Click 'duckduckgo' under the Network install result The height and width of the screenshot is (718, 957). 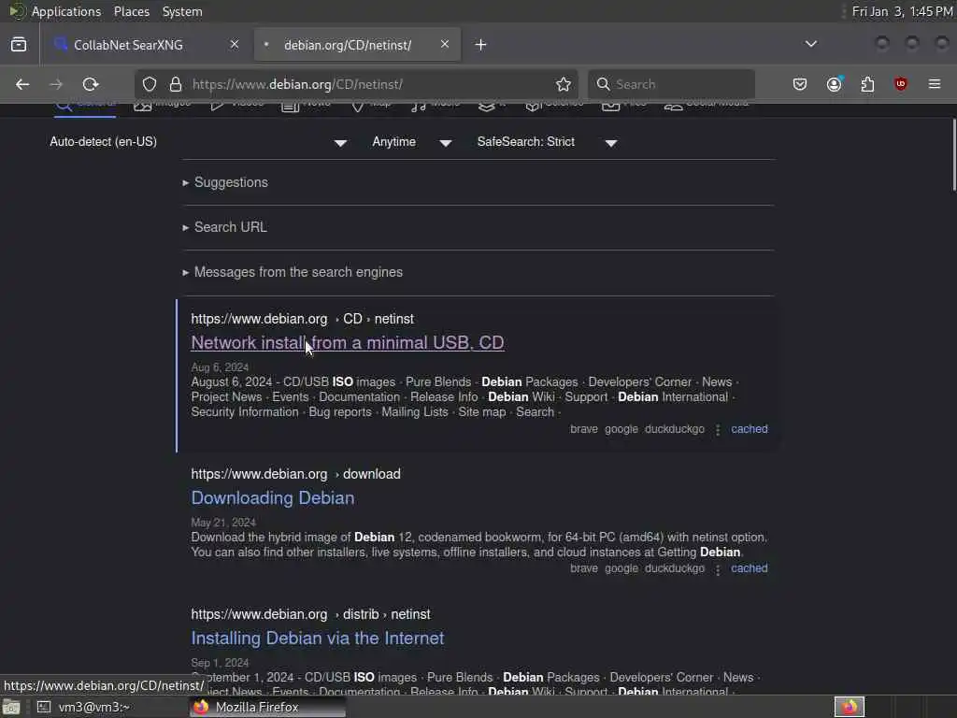(675, 429)
